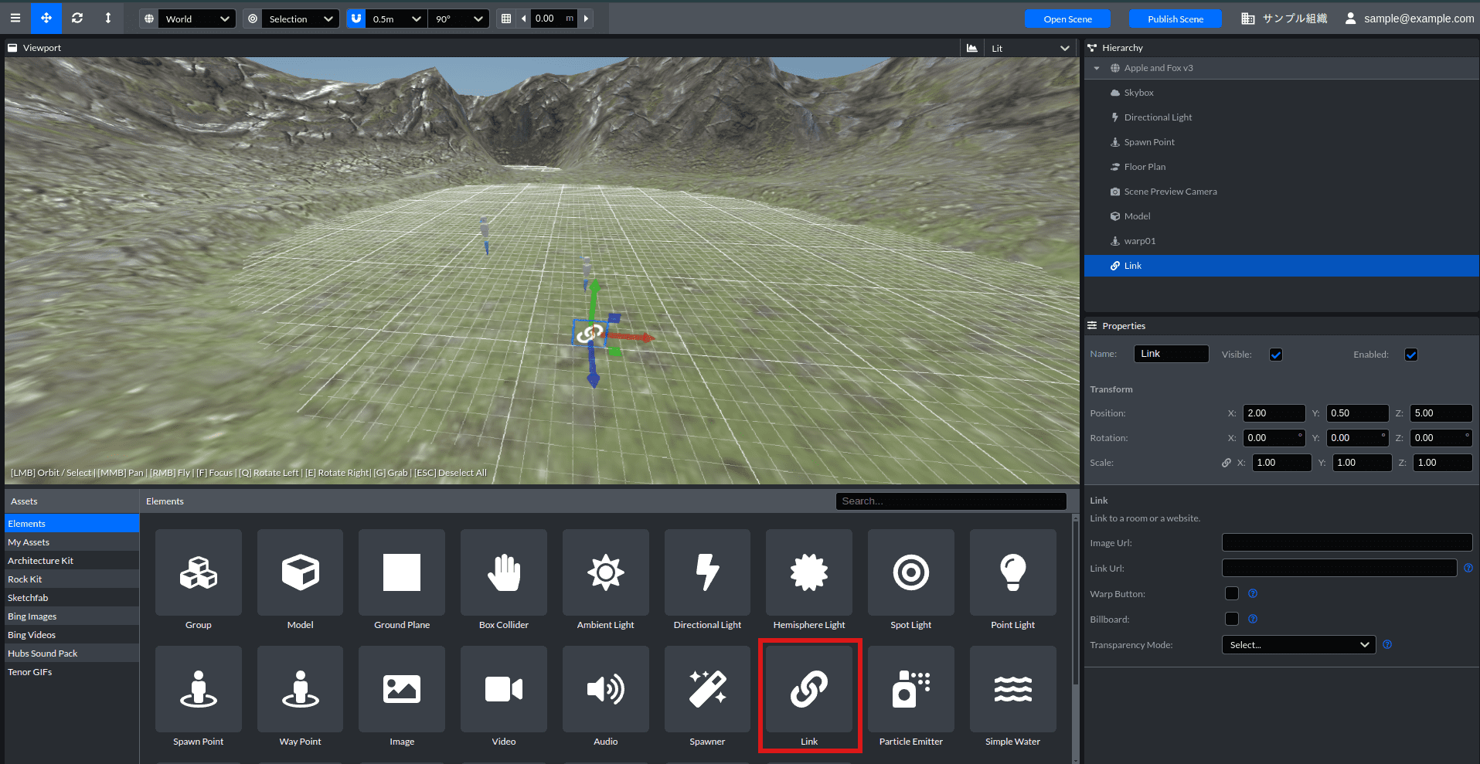1480x764 pixels.
Task: Uncheck the Enabled checkbox
Action: 1411,355
